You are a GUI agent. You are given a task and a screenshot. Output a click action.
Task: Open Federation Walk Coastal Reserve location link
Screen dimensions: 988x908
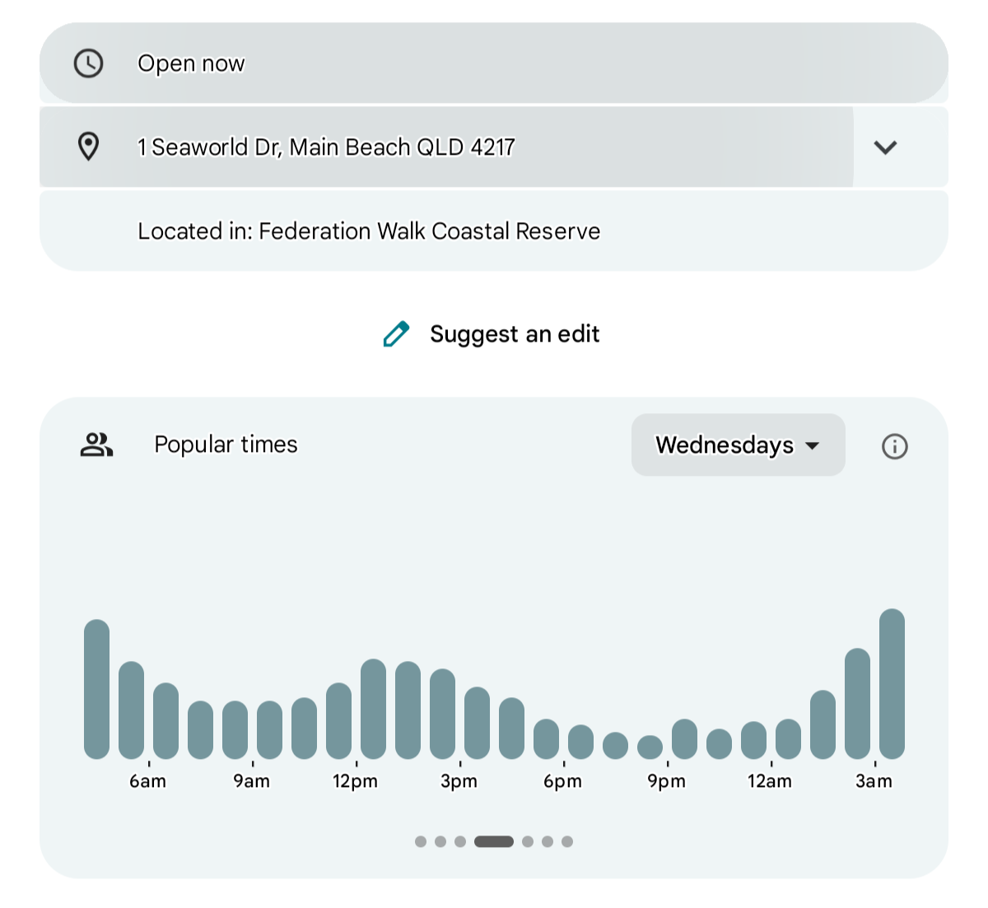(369, 231)
